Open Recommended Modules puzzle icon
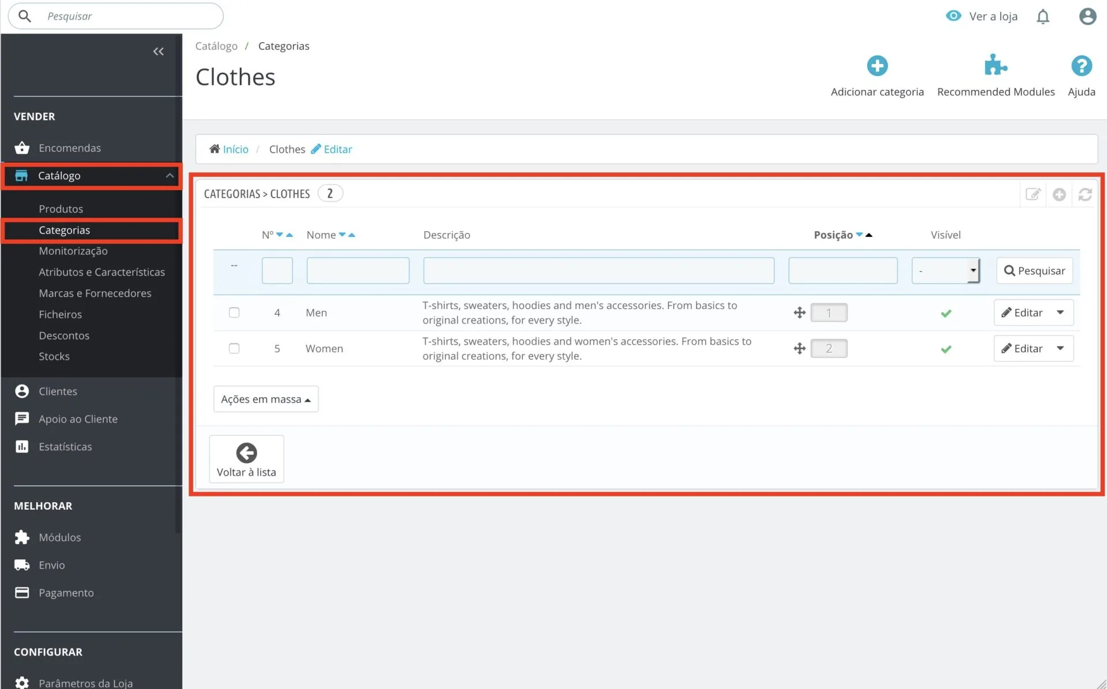The image size is (1107, 689). pos(995,65)
